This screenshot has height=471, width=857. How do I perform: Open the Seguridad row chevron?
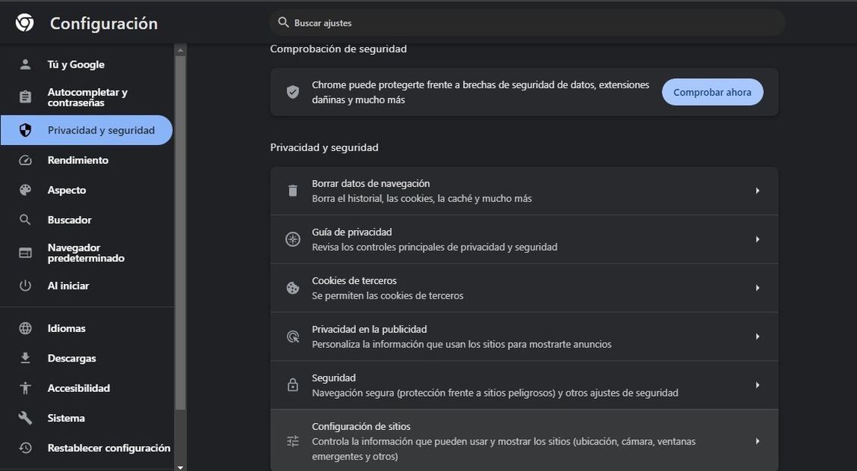757,385
